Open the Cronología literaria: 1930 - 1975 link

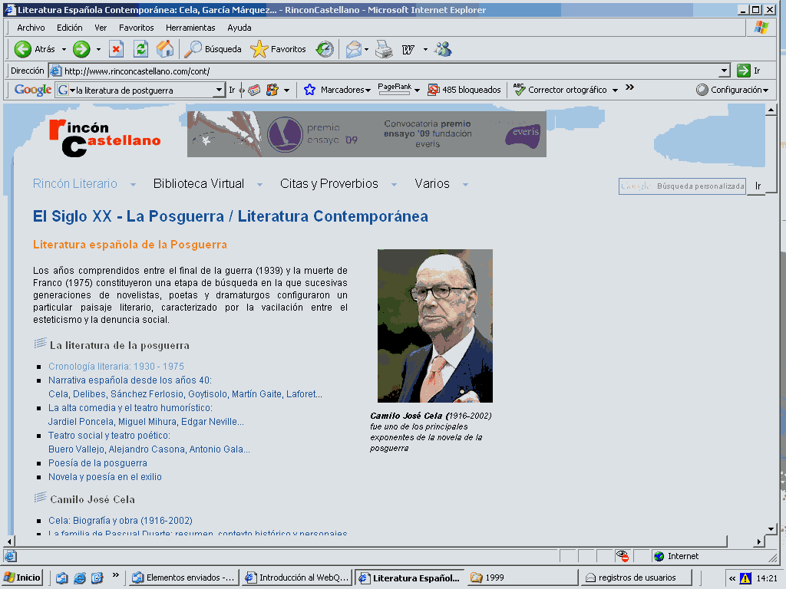(117, 366)
